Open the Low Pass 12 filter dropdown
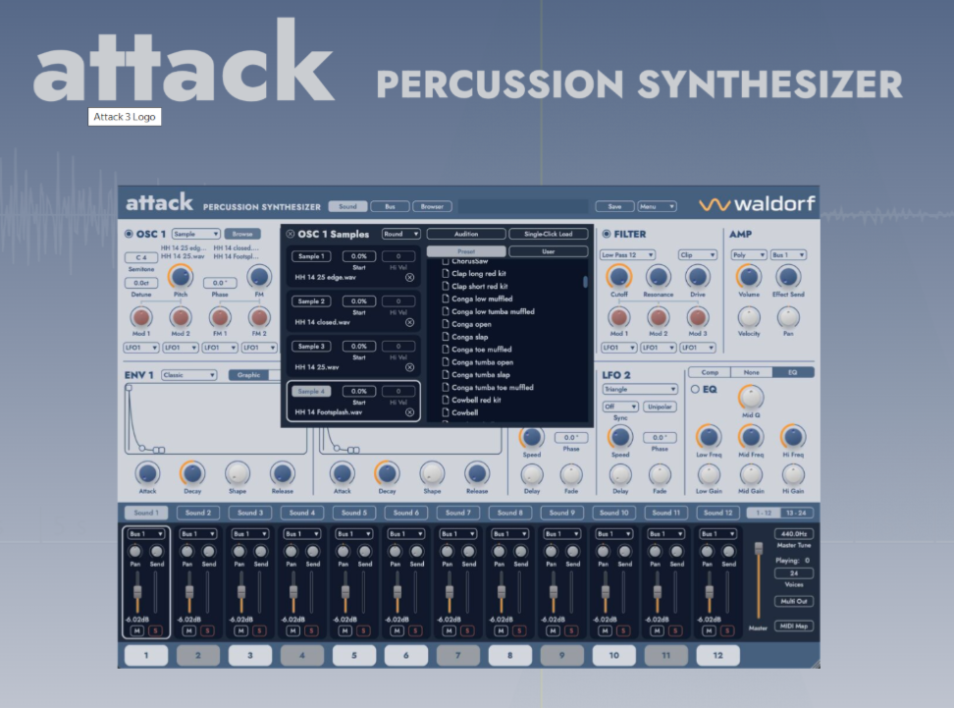954x708 pixels. pyautogui.click(x=627, y=255)
